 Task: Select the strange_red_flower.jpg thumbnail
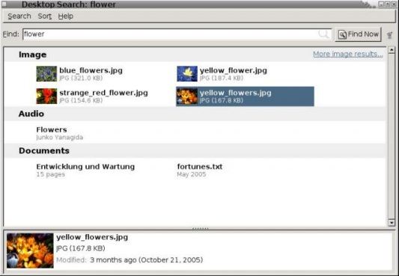point(46,96)
